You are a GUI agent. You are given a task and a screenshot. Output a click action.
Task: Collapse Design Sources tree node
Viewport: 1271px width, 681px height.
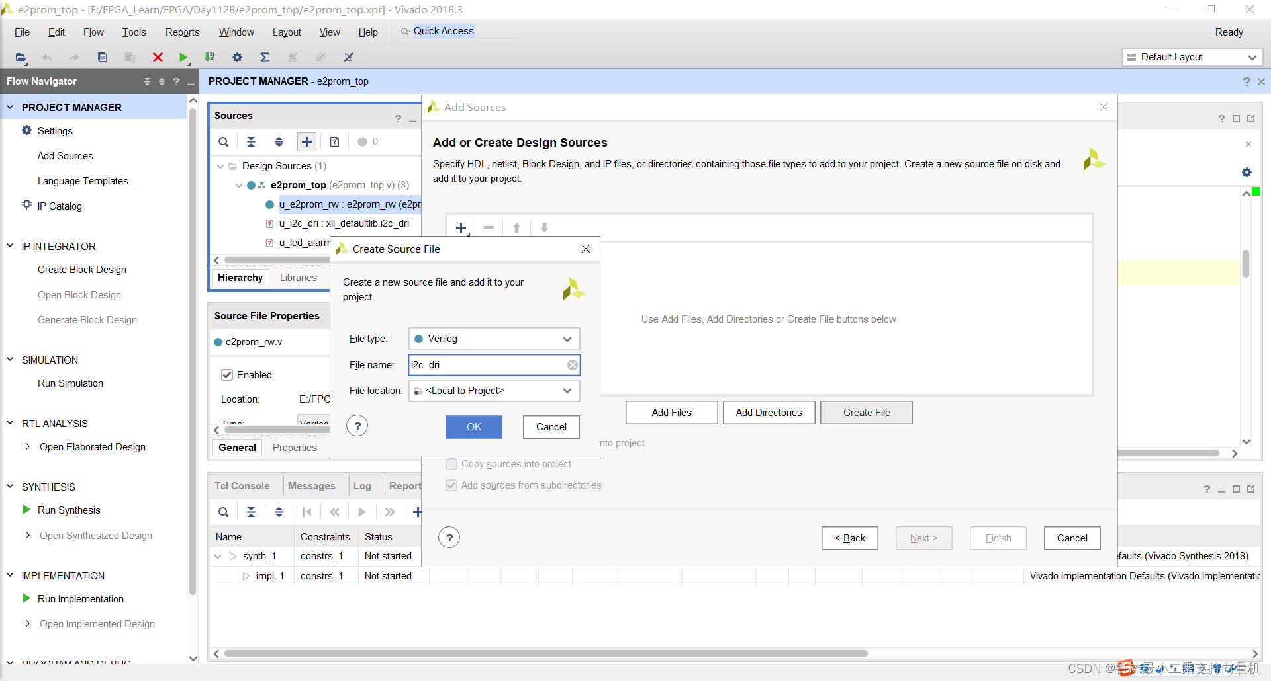220,166
